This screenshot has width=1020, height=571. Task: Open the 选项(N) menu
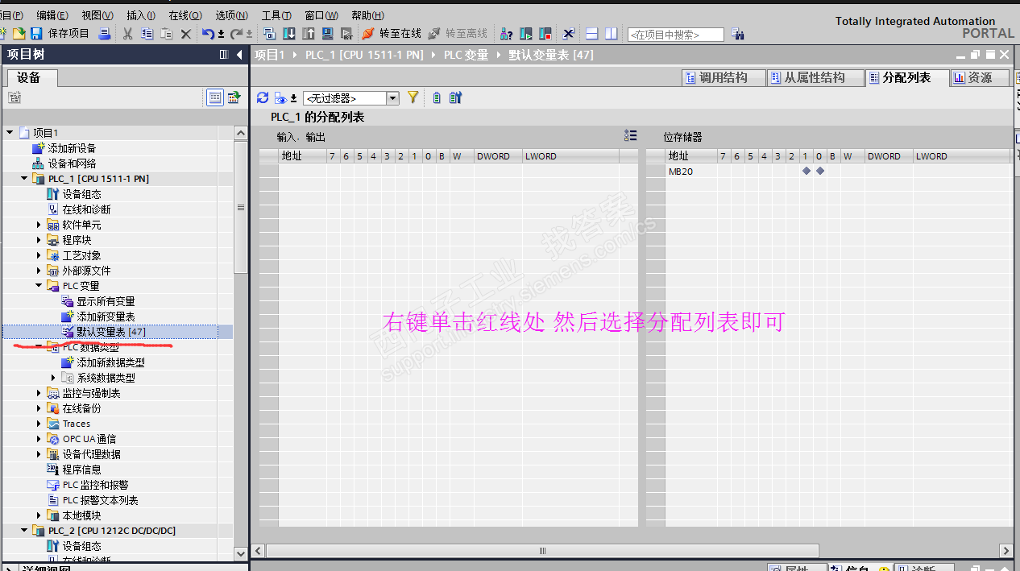coord(231,15)
